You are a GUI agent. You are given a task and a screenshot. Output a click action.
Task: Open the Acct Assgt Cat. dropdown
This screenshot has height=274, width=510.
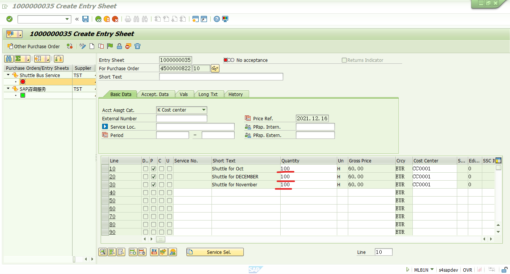click(x=204, y=110)
